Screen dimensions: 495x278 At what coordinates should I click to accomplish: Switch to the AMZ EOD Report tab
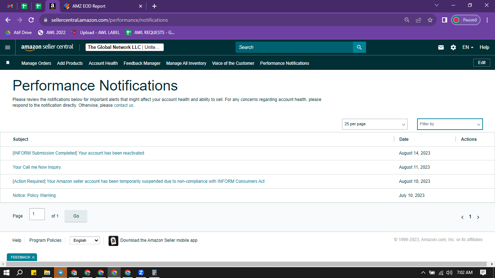(x=103, y=6)
